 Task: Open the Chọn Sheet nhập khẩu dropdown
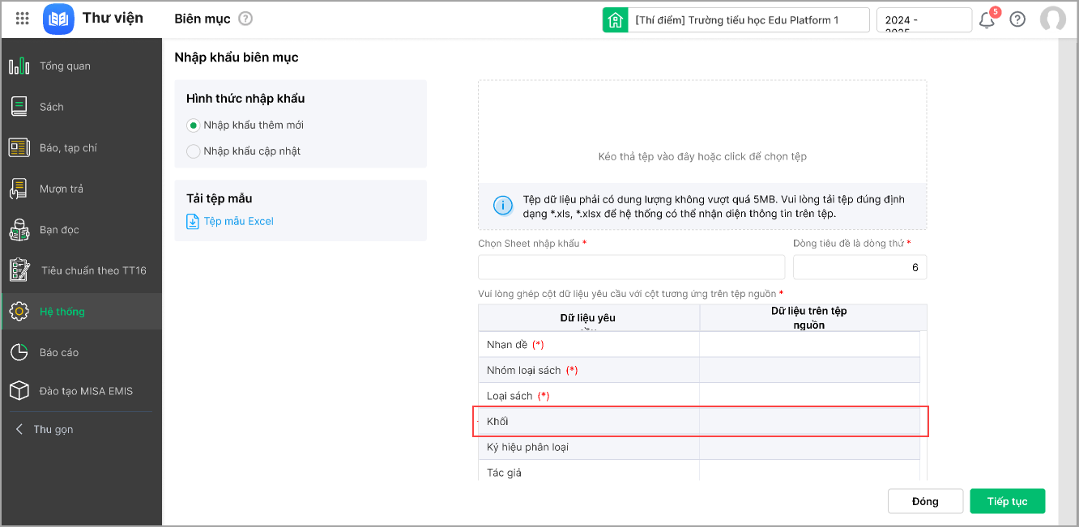[631, 267]
